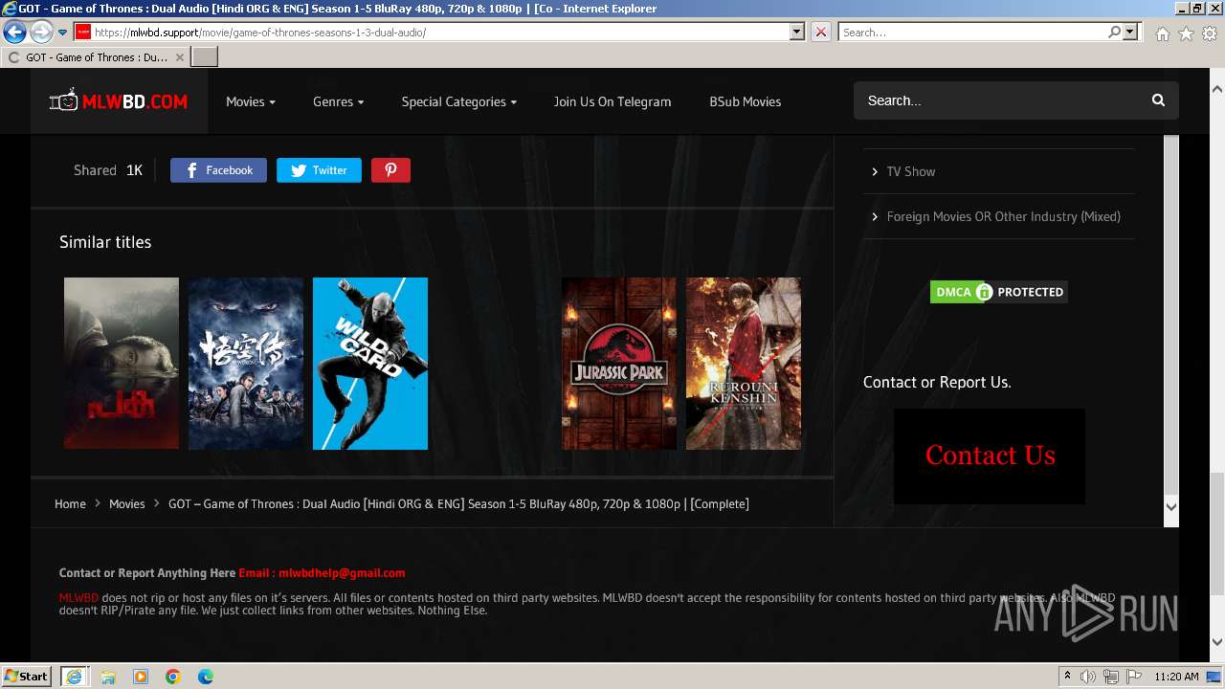Share on Facebook button
This screenshot has height=689, width=1225.
pyautogui.click(x=218, y=170)
